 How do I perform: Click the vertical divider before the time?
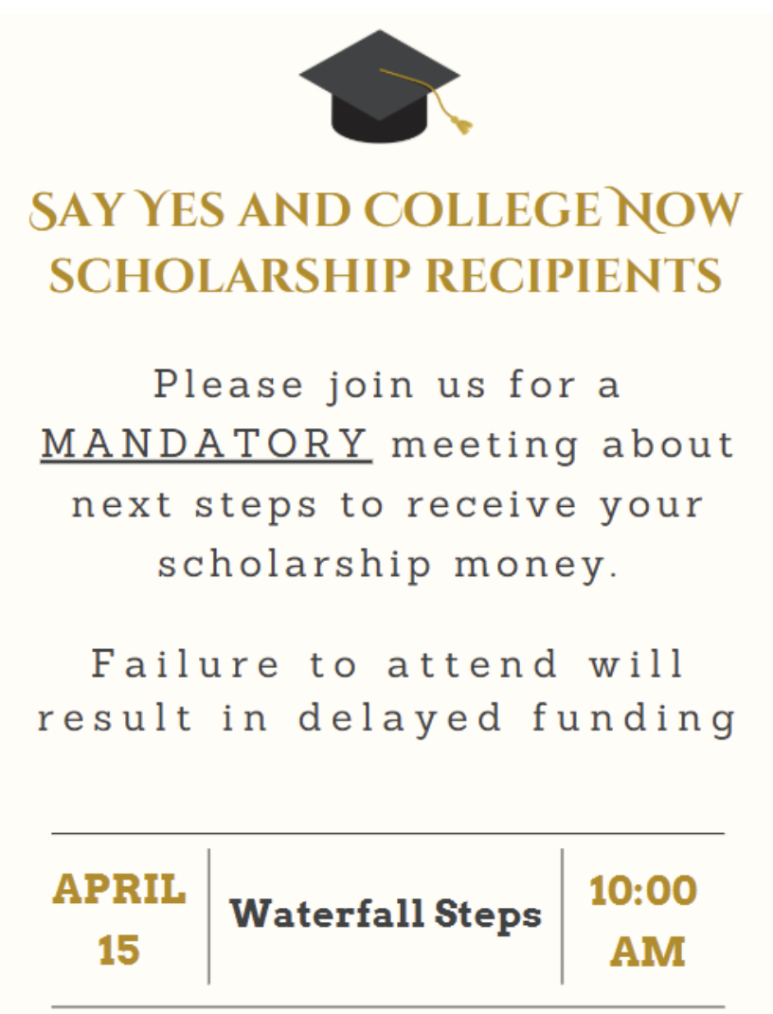(563, 915)
